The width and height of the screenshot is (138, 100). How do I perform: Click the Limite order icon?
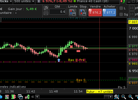[73, 12]
